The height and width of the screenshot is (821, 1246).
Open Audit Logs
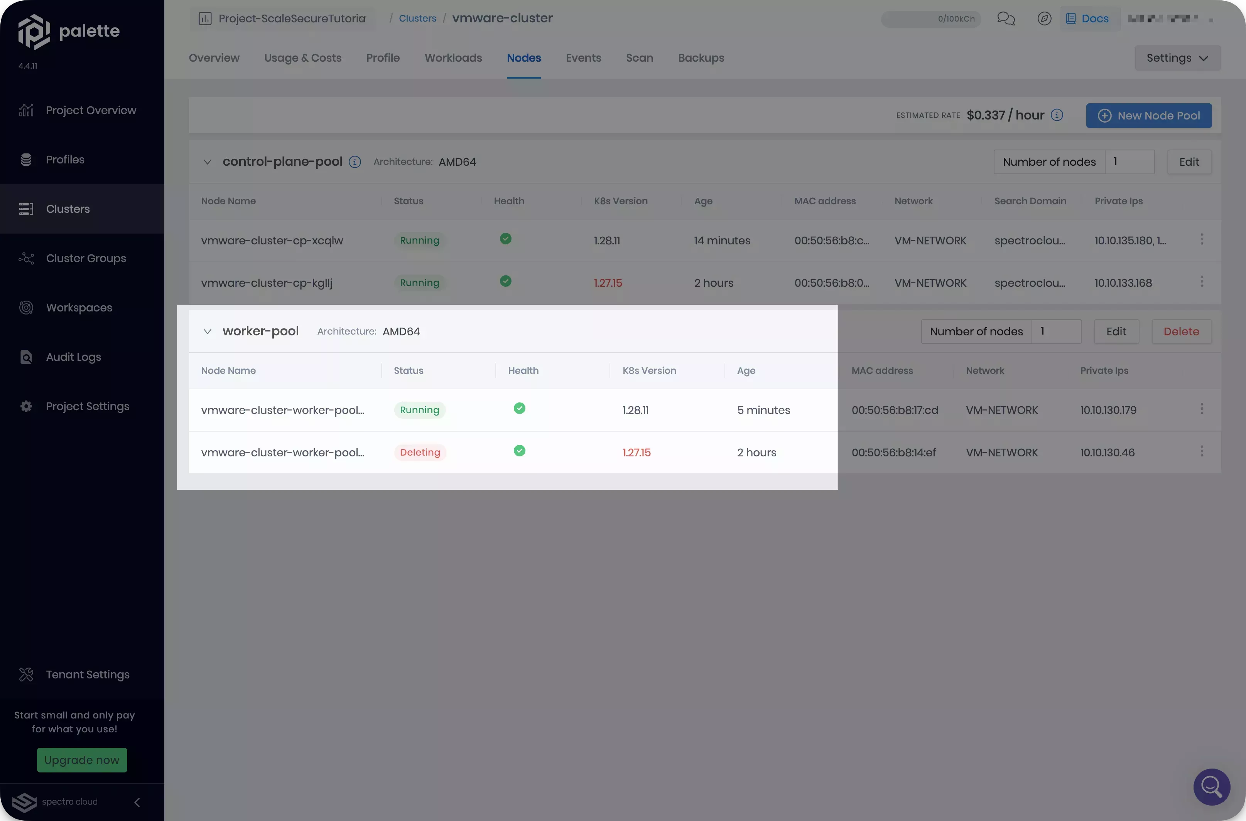[x=82, y=357]
